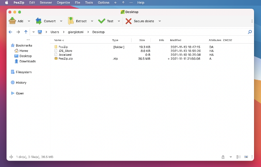Open the dropdown arrow next to Extract
The width and height of the screenshot is (261, 167).
click(92, 21)
